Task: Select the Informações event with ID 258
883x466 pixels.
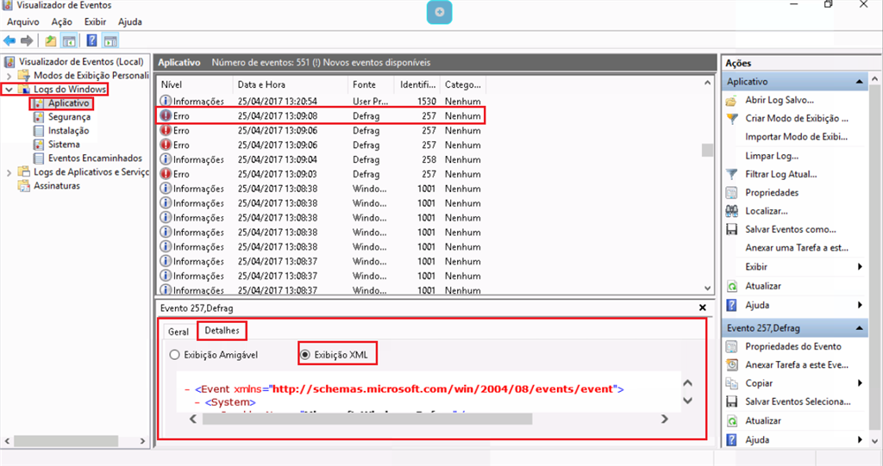Action: tap(320, 159)
